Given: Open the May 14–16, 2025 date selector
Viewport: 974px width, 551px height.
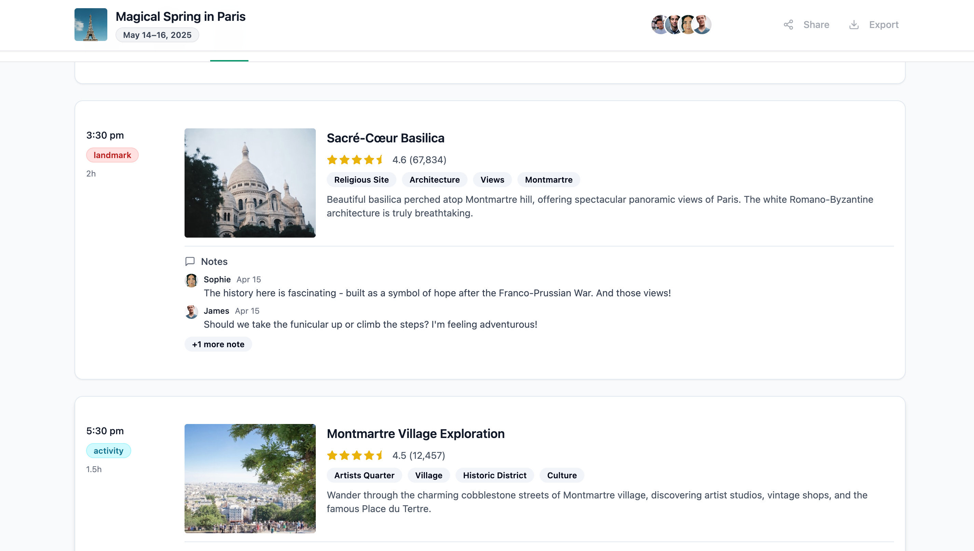Looking at the screenshot, I should tap(157, 35).
